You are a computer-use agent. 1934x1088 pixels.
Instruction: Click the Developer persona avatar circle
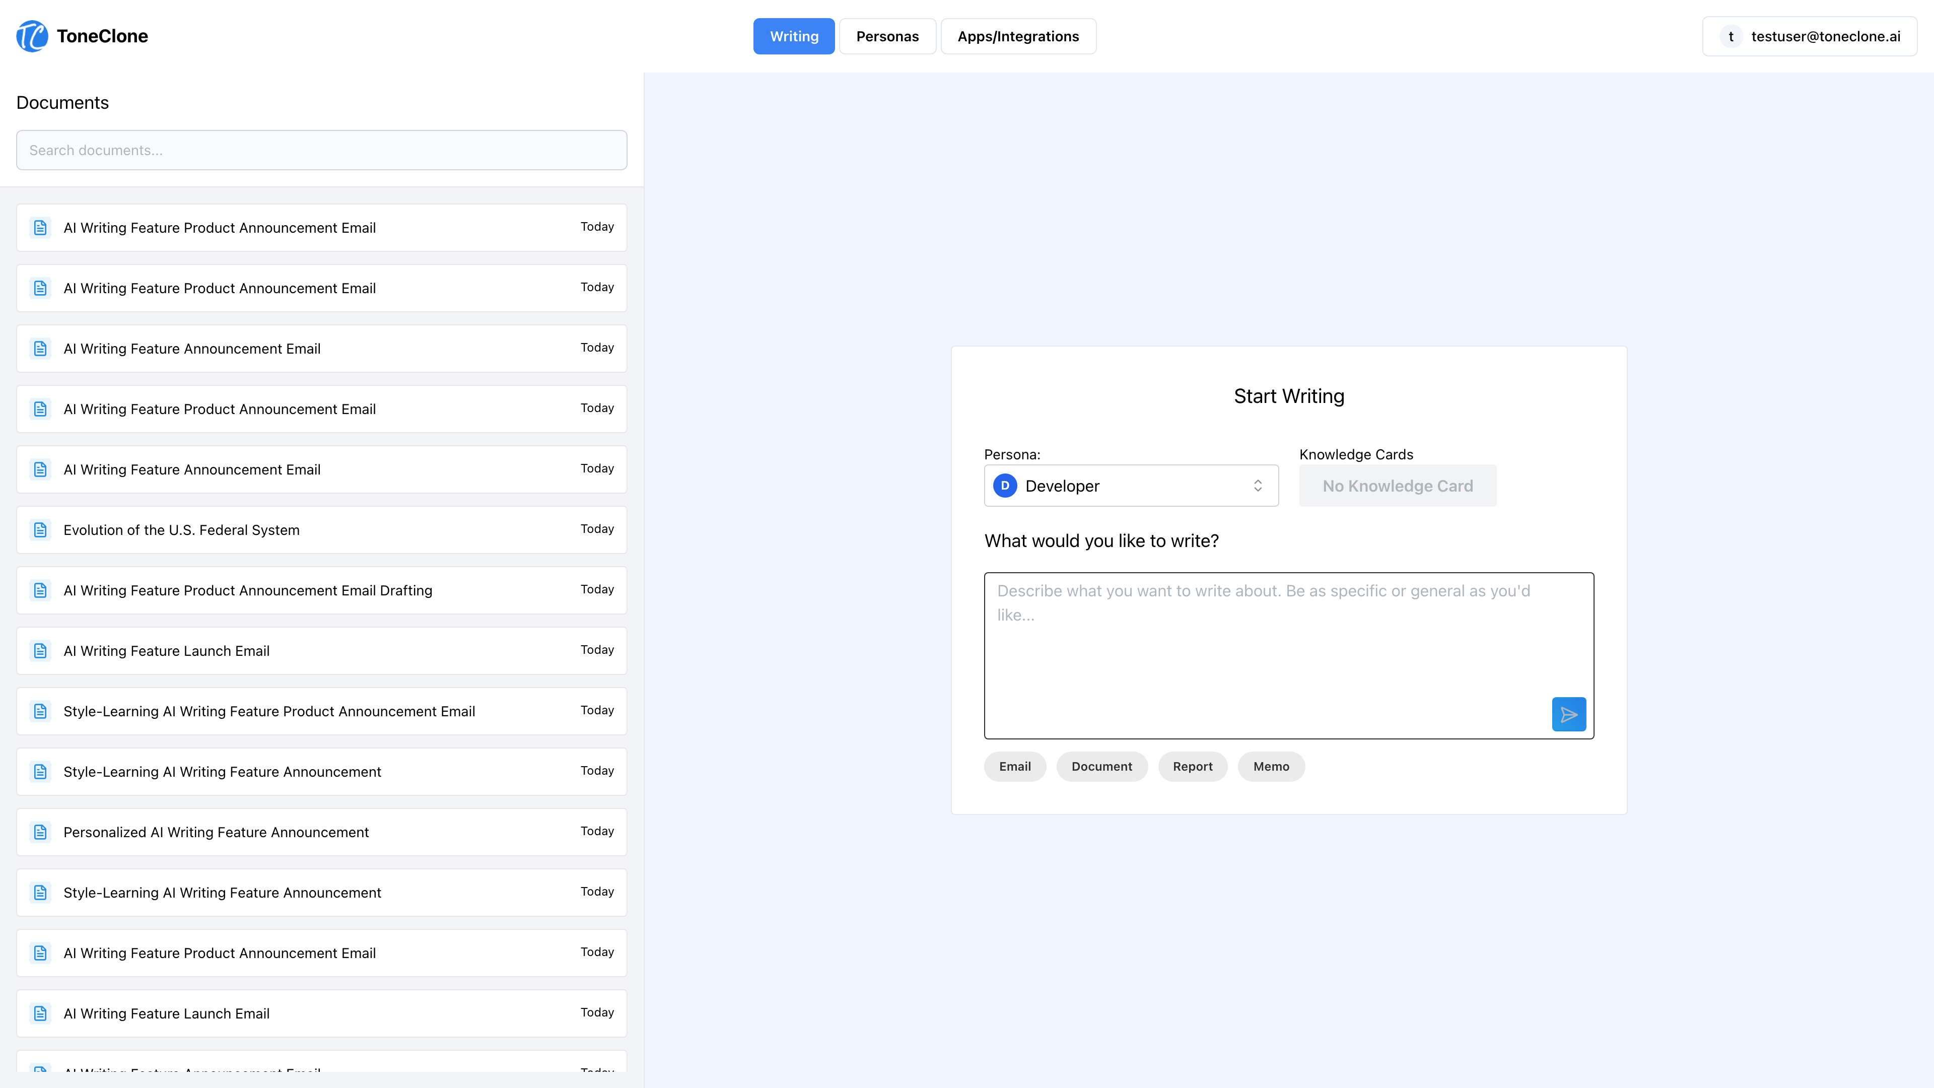[x=1005, y=486]
